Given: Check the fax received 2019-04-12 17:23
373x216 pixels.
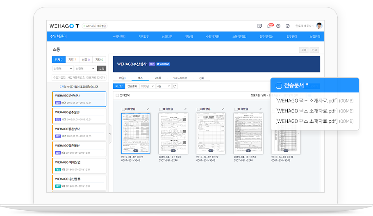Looking at the screenshot, I should [161, 109].
